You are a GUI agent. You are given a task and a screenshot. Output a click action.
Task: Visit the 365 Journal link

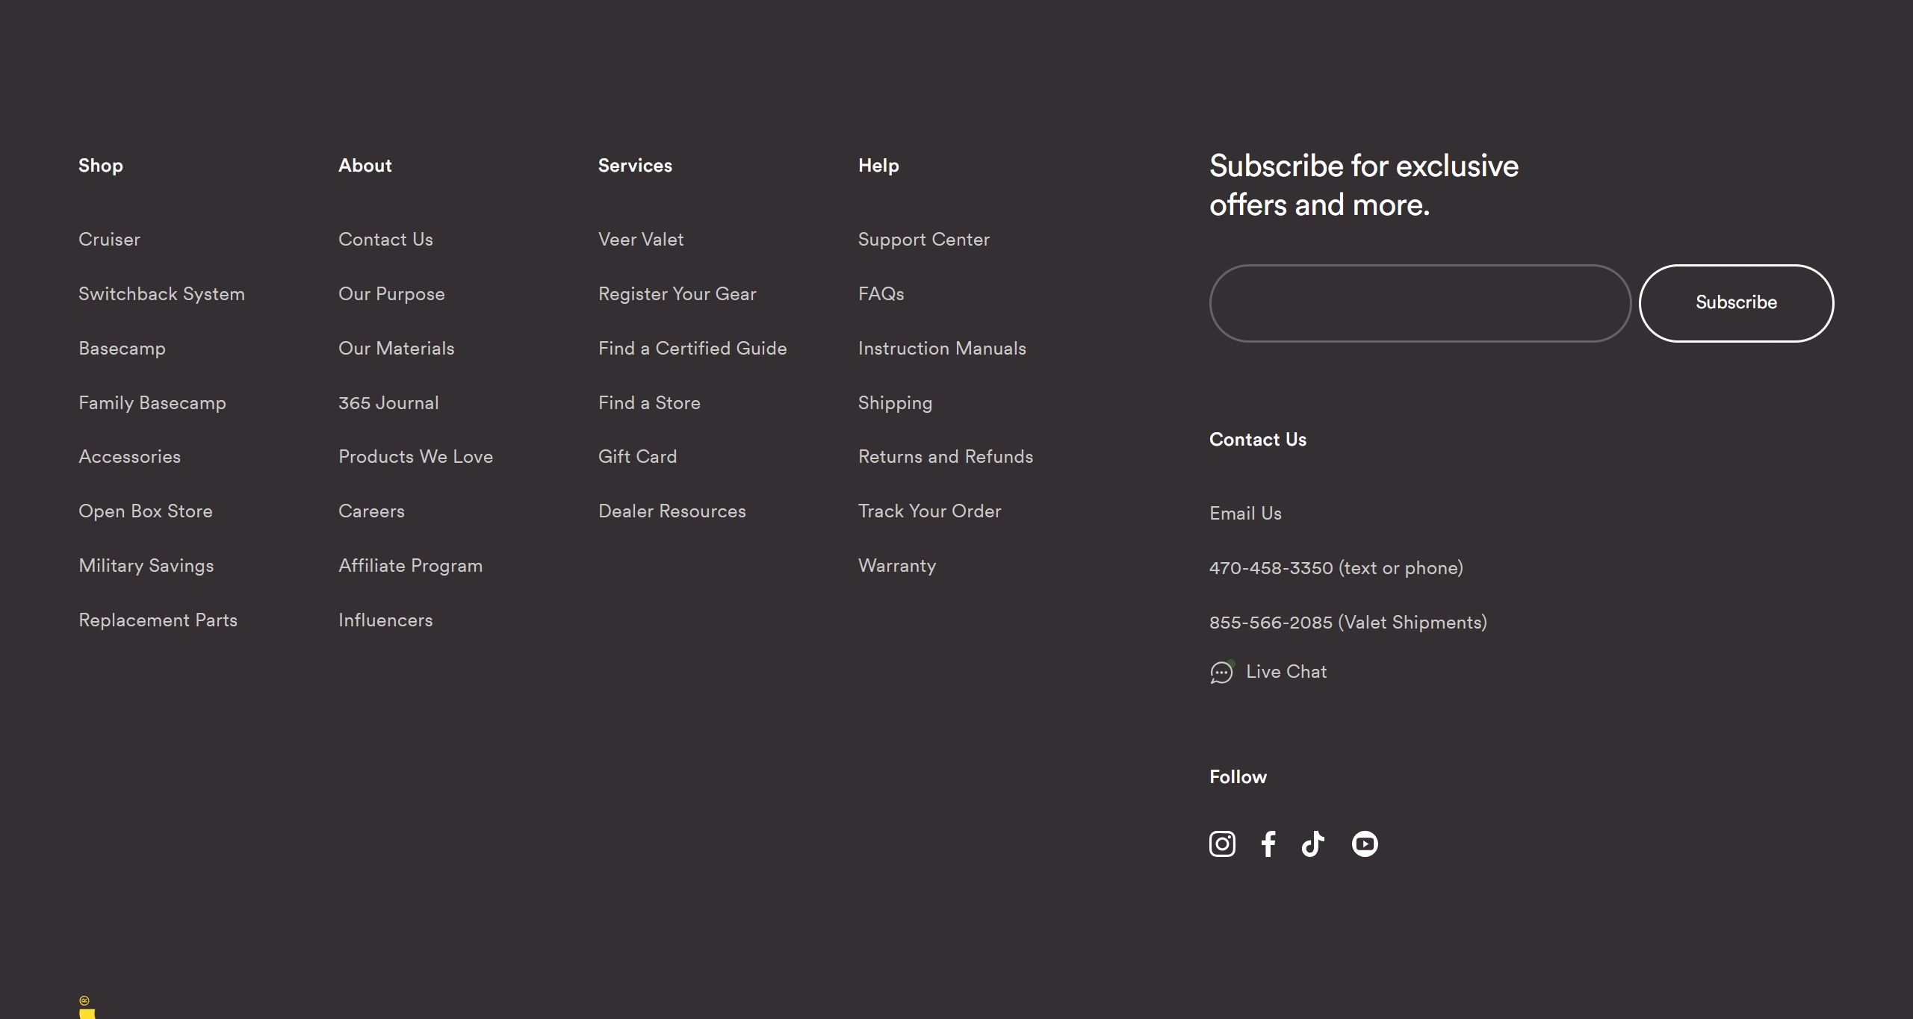(388, 403)
